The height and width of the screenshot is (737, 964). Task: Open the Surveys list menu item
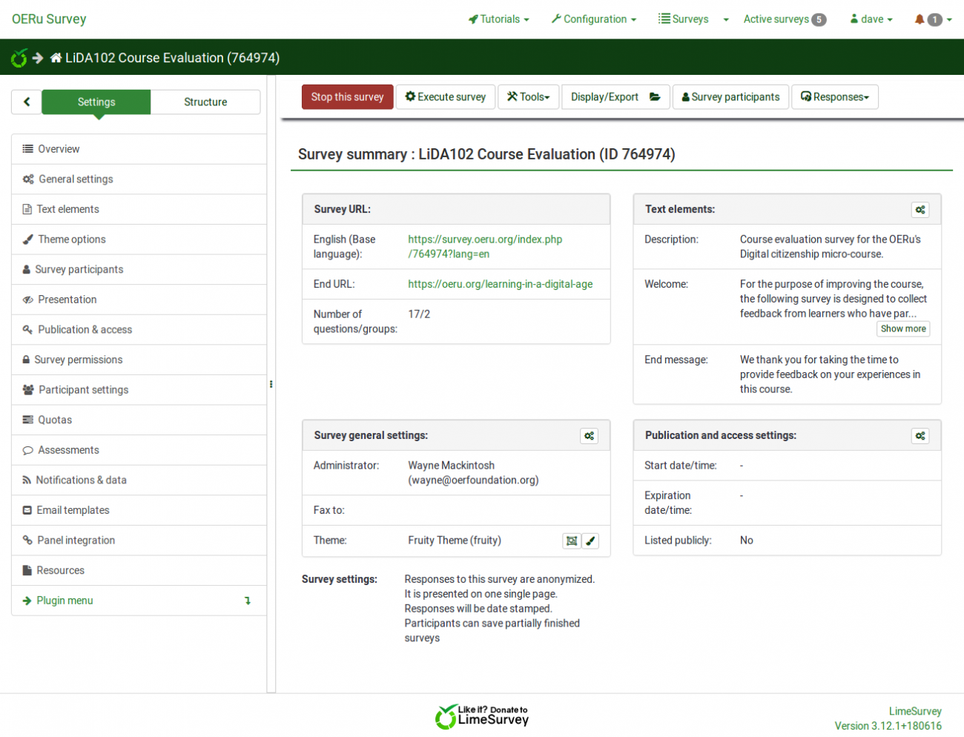click(684, 19)
